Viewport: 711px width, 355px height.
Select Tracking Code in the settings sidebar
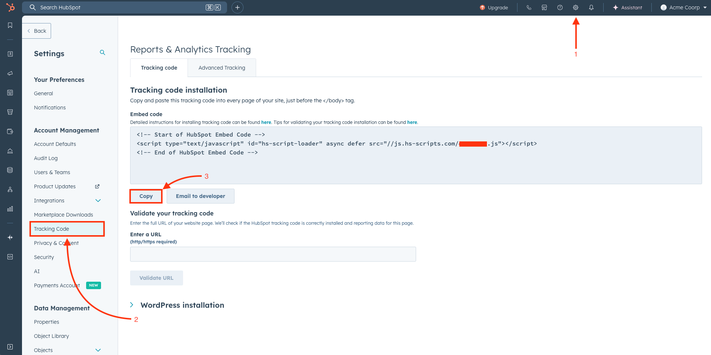[67, 229]
